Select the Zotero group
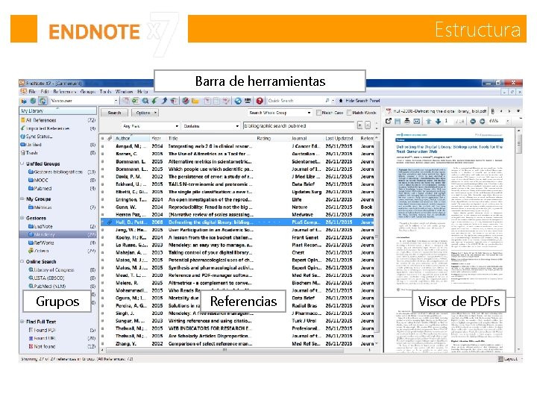 click(58, 251)
